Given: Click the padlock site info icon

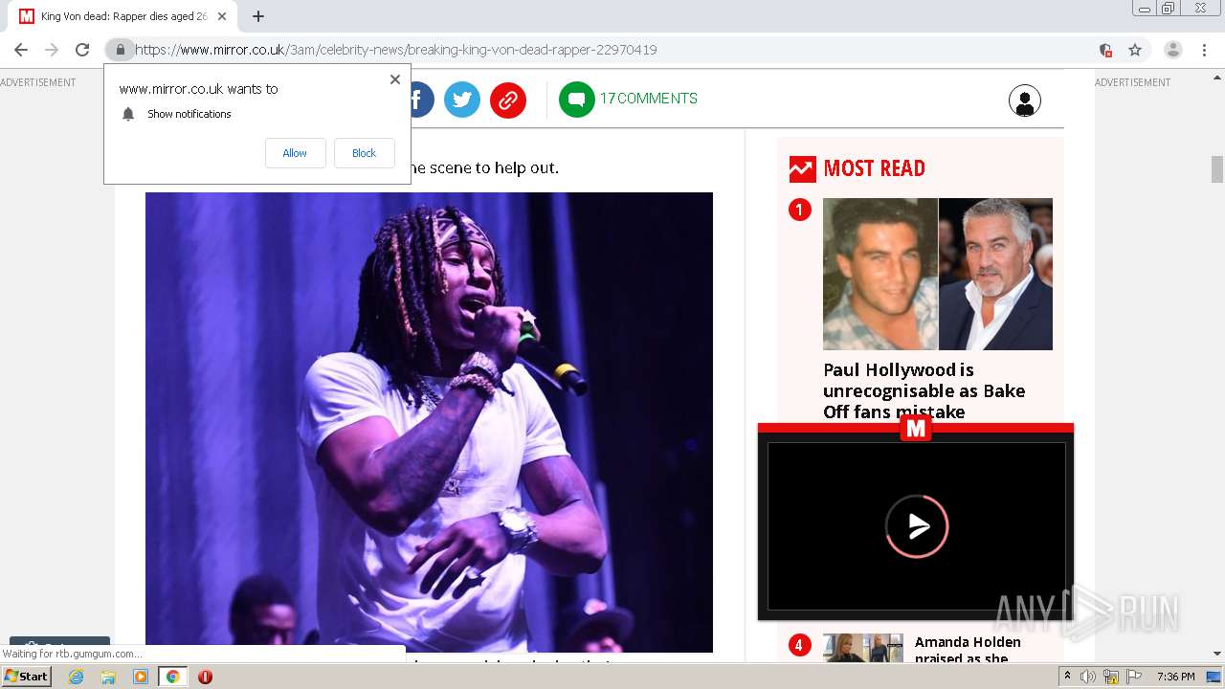Looking at the screenshot, I should [121, 50].
